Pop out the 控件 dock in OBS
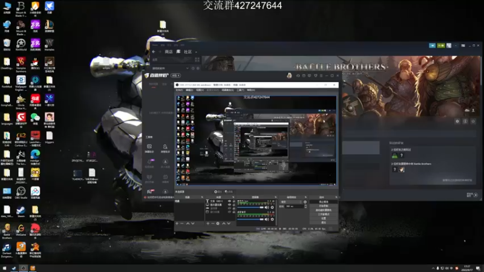 click(336, 197)
